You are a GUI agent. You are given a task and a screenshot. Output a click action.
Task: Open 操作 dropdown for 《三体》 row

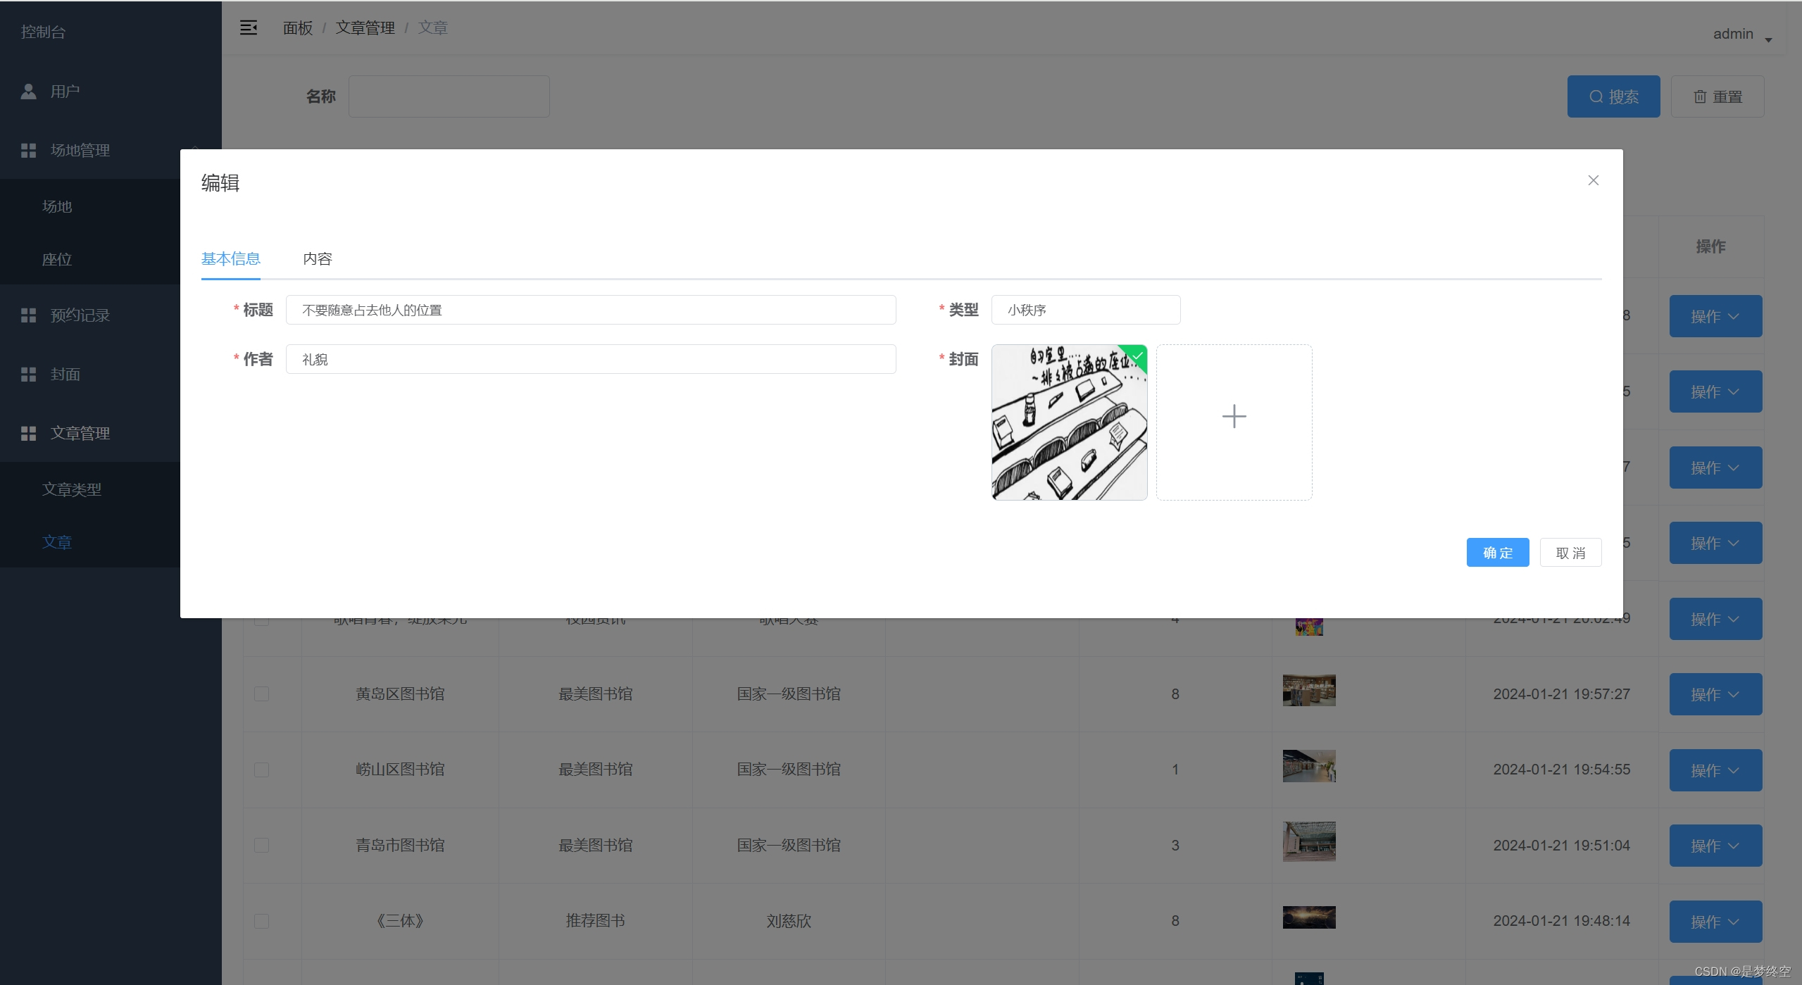(1715, 922)
